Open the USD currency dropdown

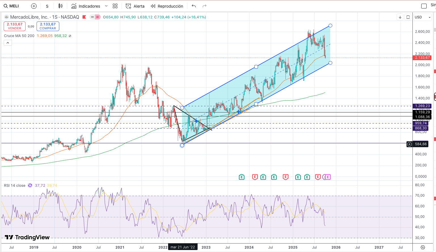click(422, 17)
